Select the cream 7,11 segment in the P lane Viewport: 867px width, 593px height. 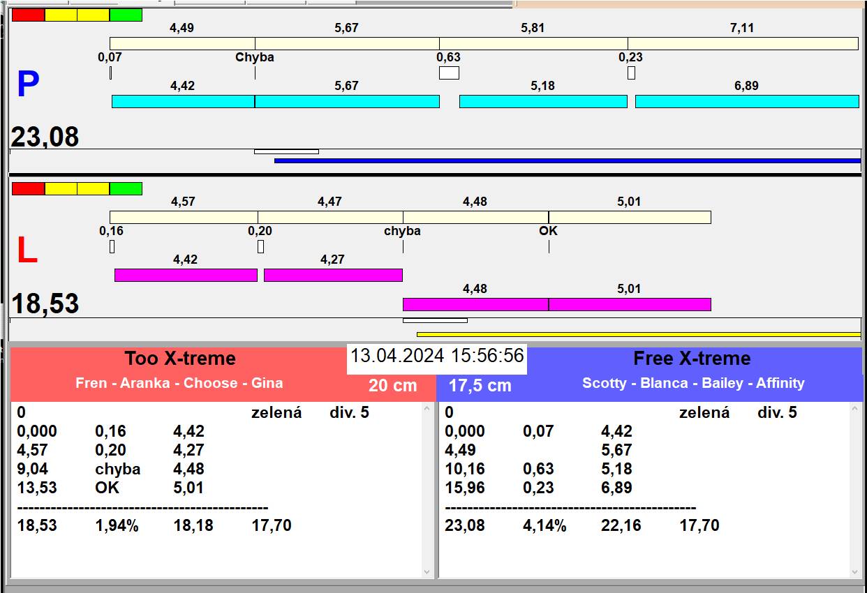(742, 43)
